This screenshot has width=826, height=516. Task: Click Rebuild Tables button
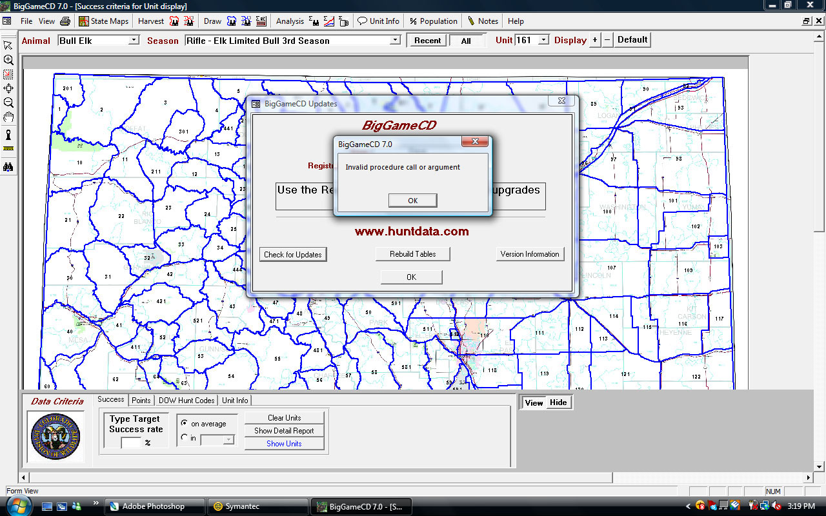(412, 254)
